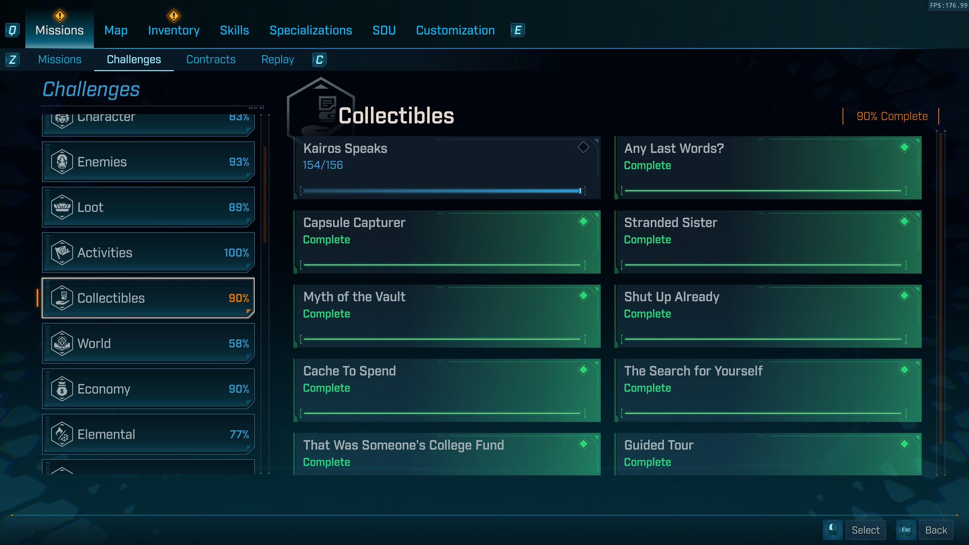Click the Economy money bag icon
The height and width of the screenshot is (545, 969).
pos(62,389)
